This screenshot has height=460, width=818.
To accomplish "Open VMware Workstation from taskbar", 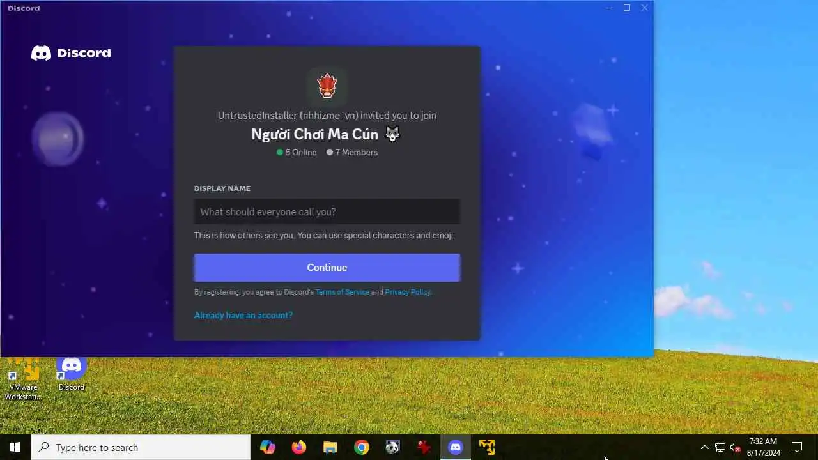I will (x=487, y=447).
